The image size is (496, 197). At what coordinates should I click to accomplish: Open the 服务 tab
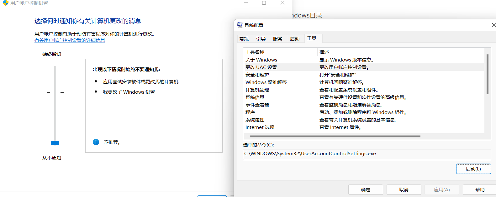click(278, 39)
